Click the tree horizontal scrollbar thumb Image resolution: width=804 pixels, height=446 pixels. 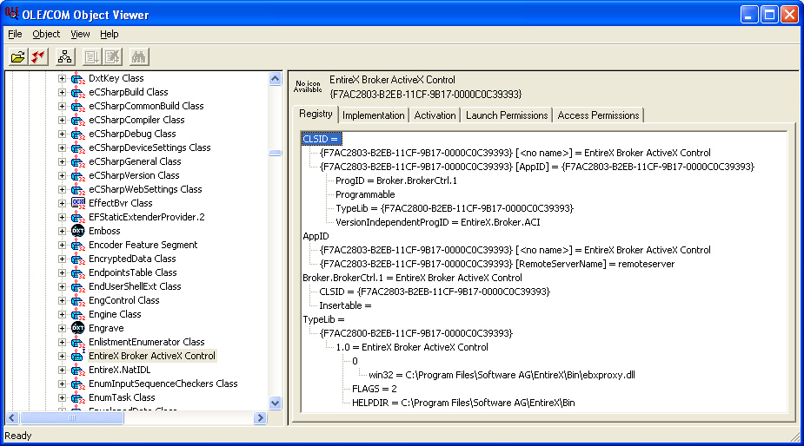pos(72,418)
